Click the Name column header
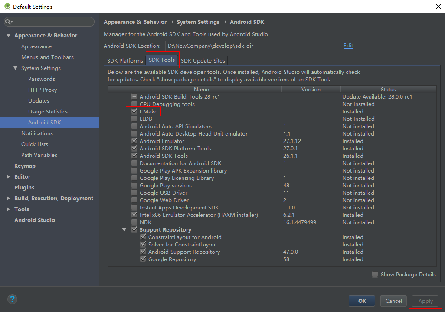This screenshot has width=445, height=312. click(x=201, y=89)
